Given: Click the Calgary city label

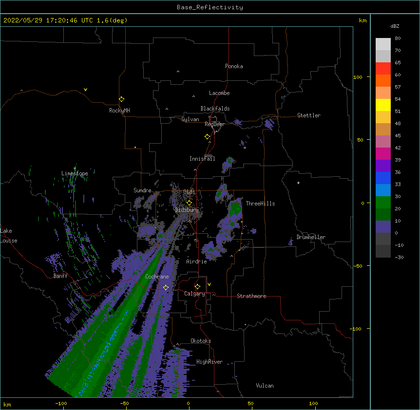Looking at the screenshot, I should pos(194,294).
